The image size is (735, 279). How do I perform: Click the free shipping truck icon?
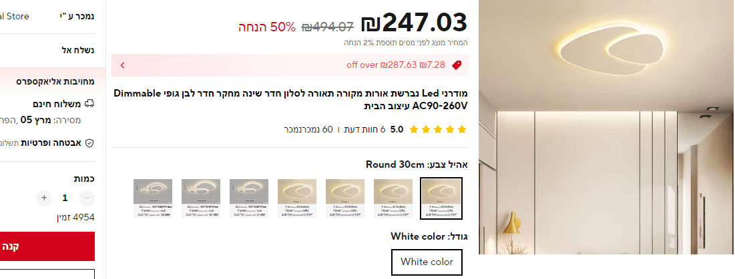[89, 103]
